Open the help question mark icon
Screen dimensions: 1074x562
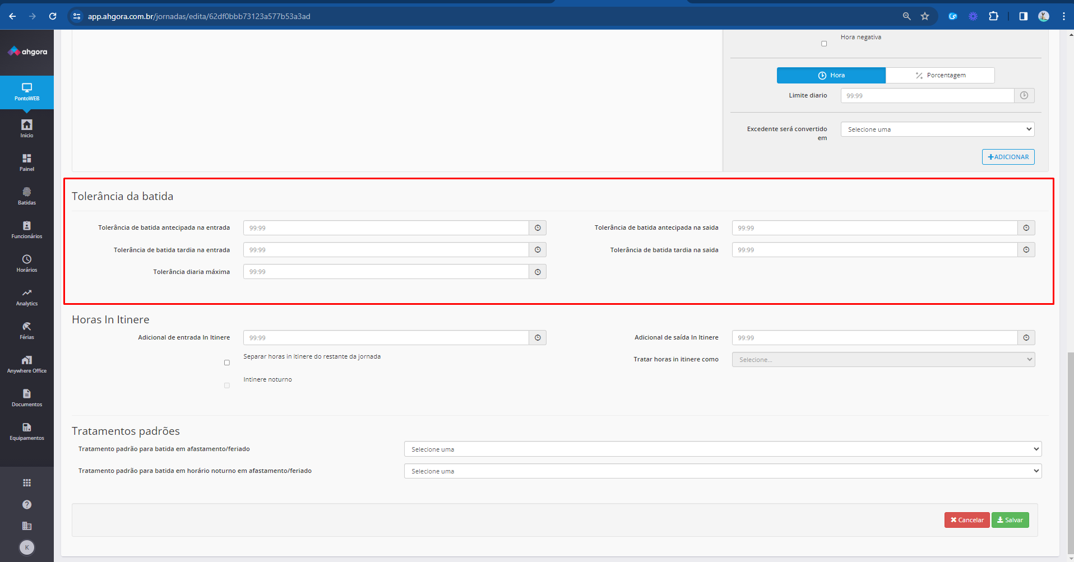[x=27, y=504]
